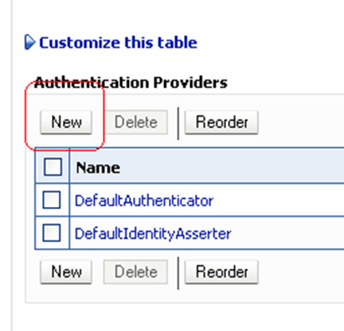Image resolution: width=344 pixels, height=331 pixels.
Task: Toggle the select-all checkbox in table header
Action: coord(53,167)
